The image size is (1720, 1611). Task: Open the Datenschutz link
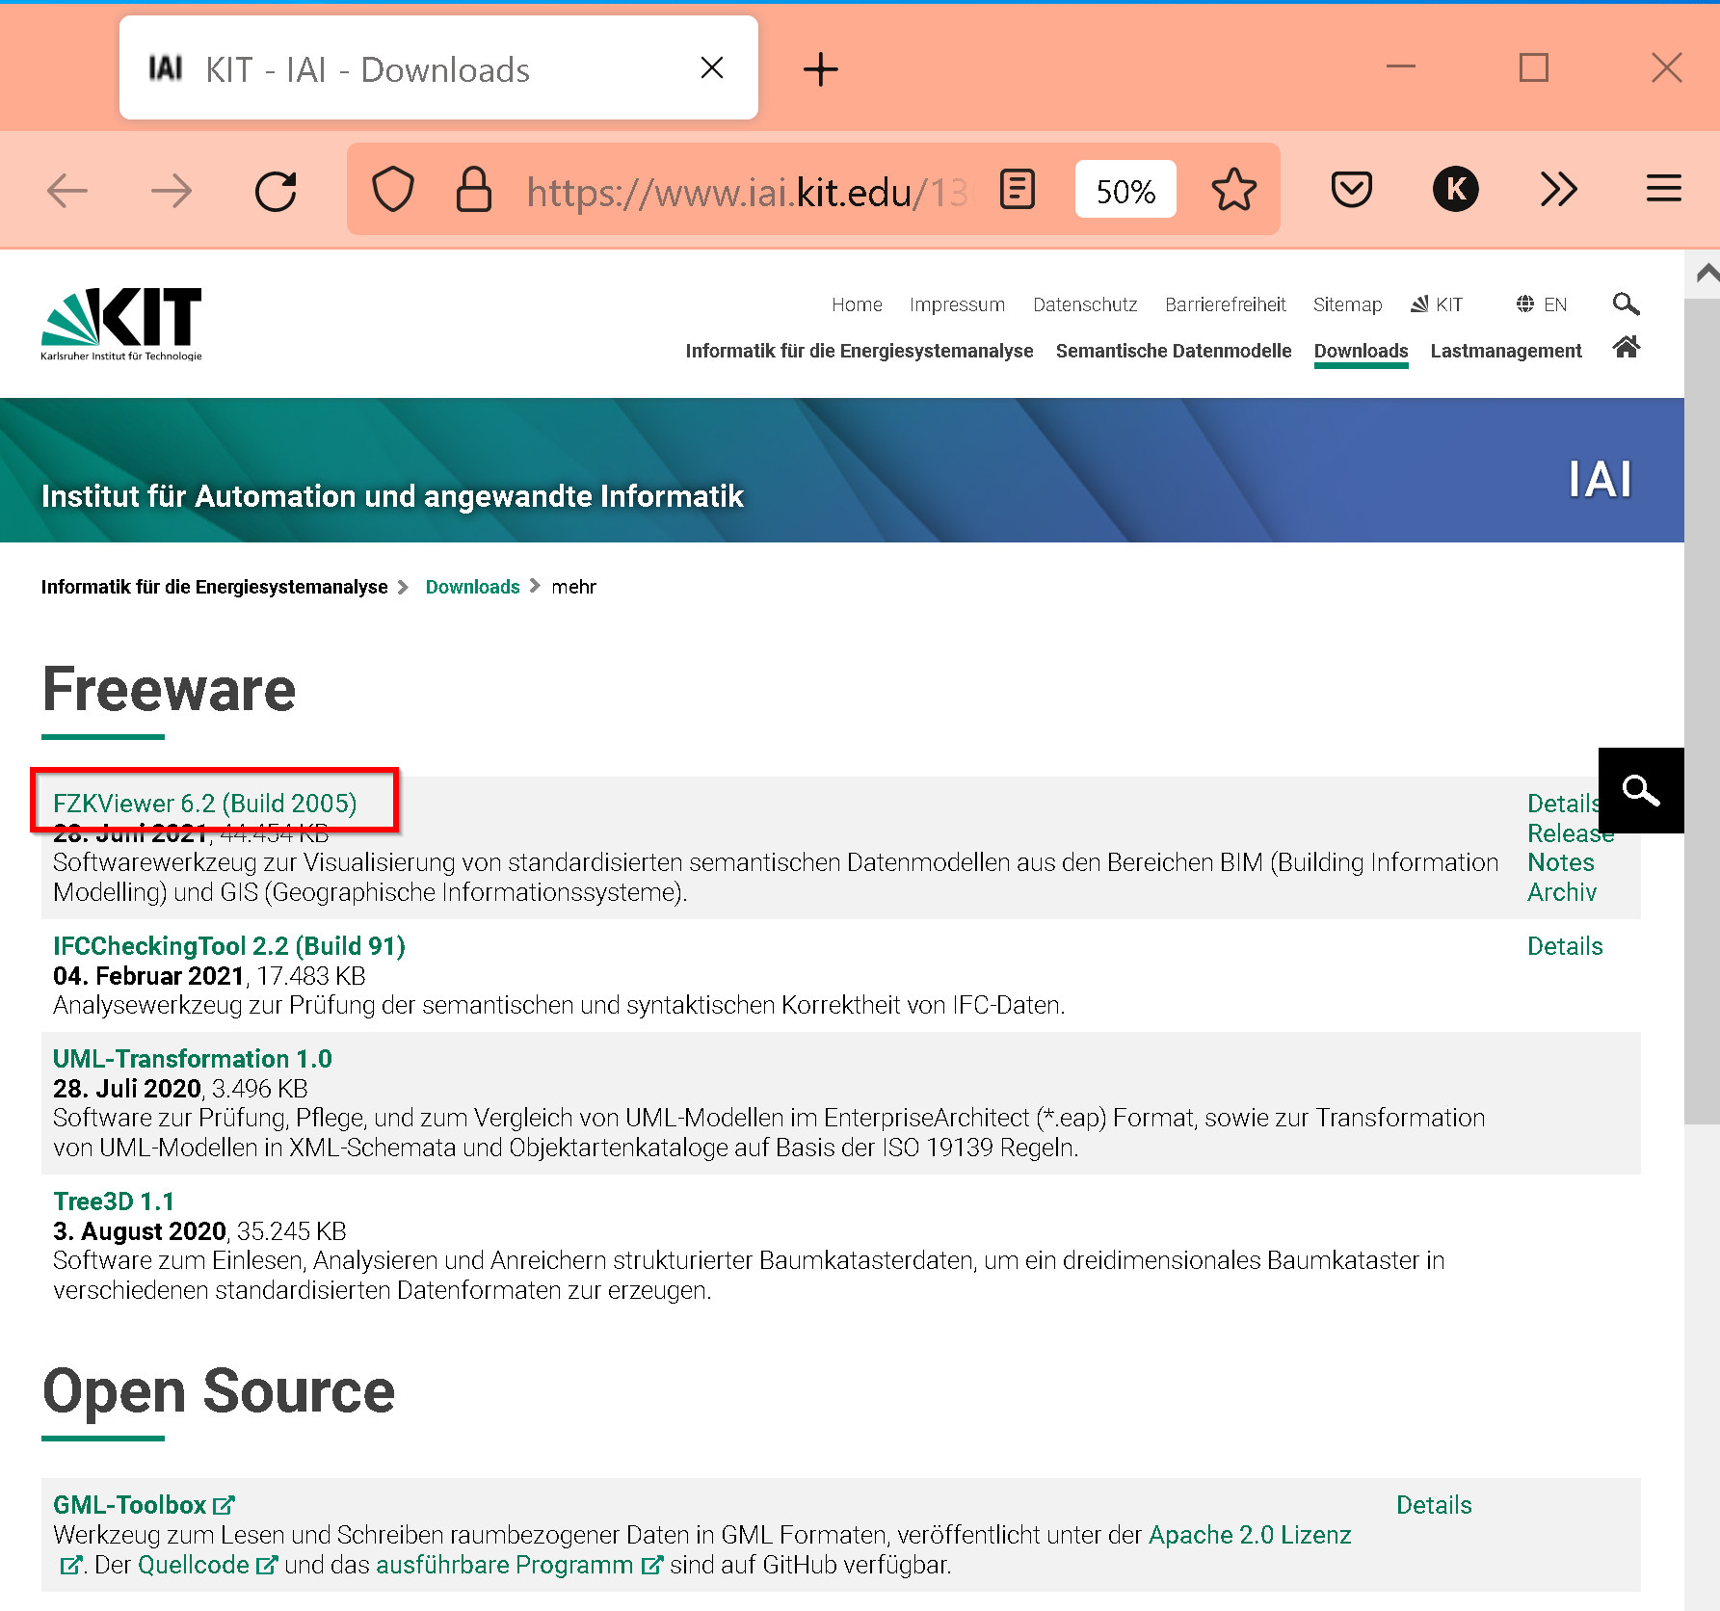(x=1085, y=304)
